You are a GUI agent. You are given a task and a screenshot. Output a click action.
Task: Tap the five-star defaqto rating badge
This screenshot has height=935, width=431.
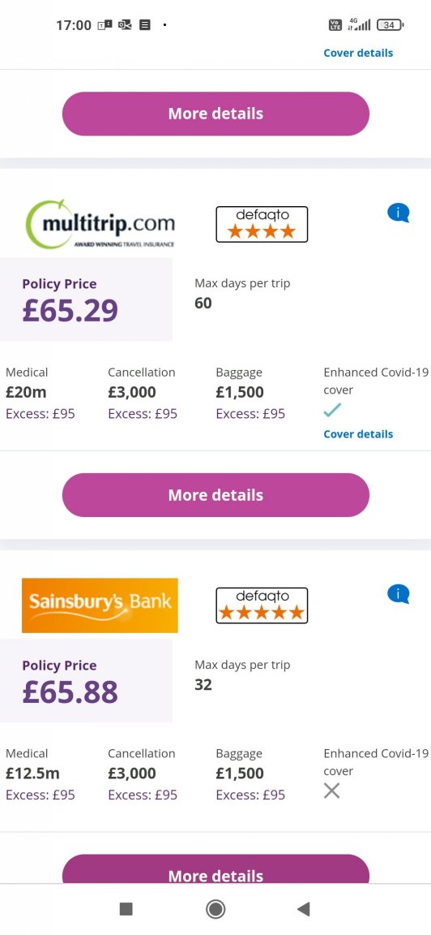[x=262, y=605]
